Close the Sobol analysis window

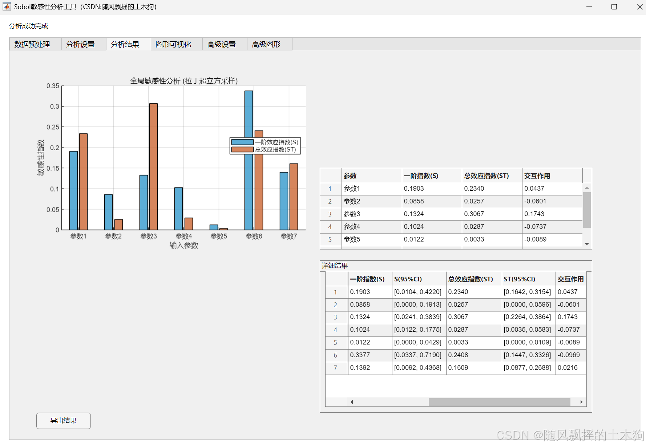pyautogui.click(x=639, y=7)
